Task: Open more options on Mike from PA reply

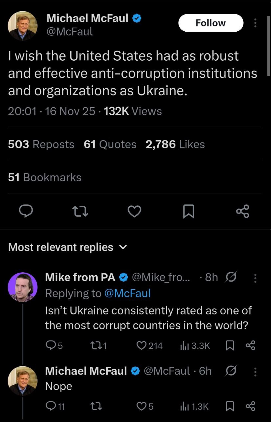Action: pyautogui.click(x=255, y=278)
